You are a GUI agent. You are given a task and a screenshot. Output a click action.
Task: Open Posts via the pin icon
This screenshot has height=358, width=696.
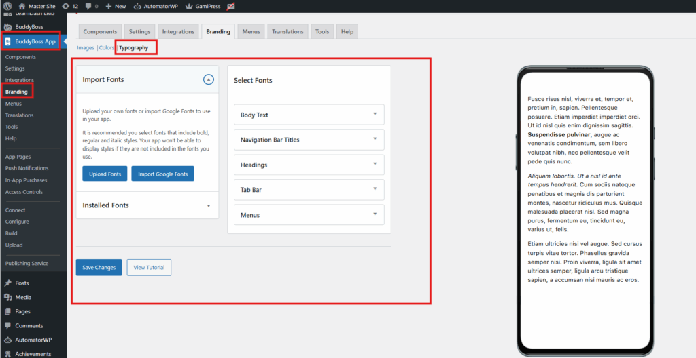pyautogui.click(x=7, y=283)
